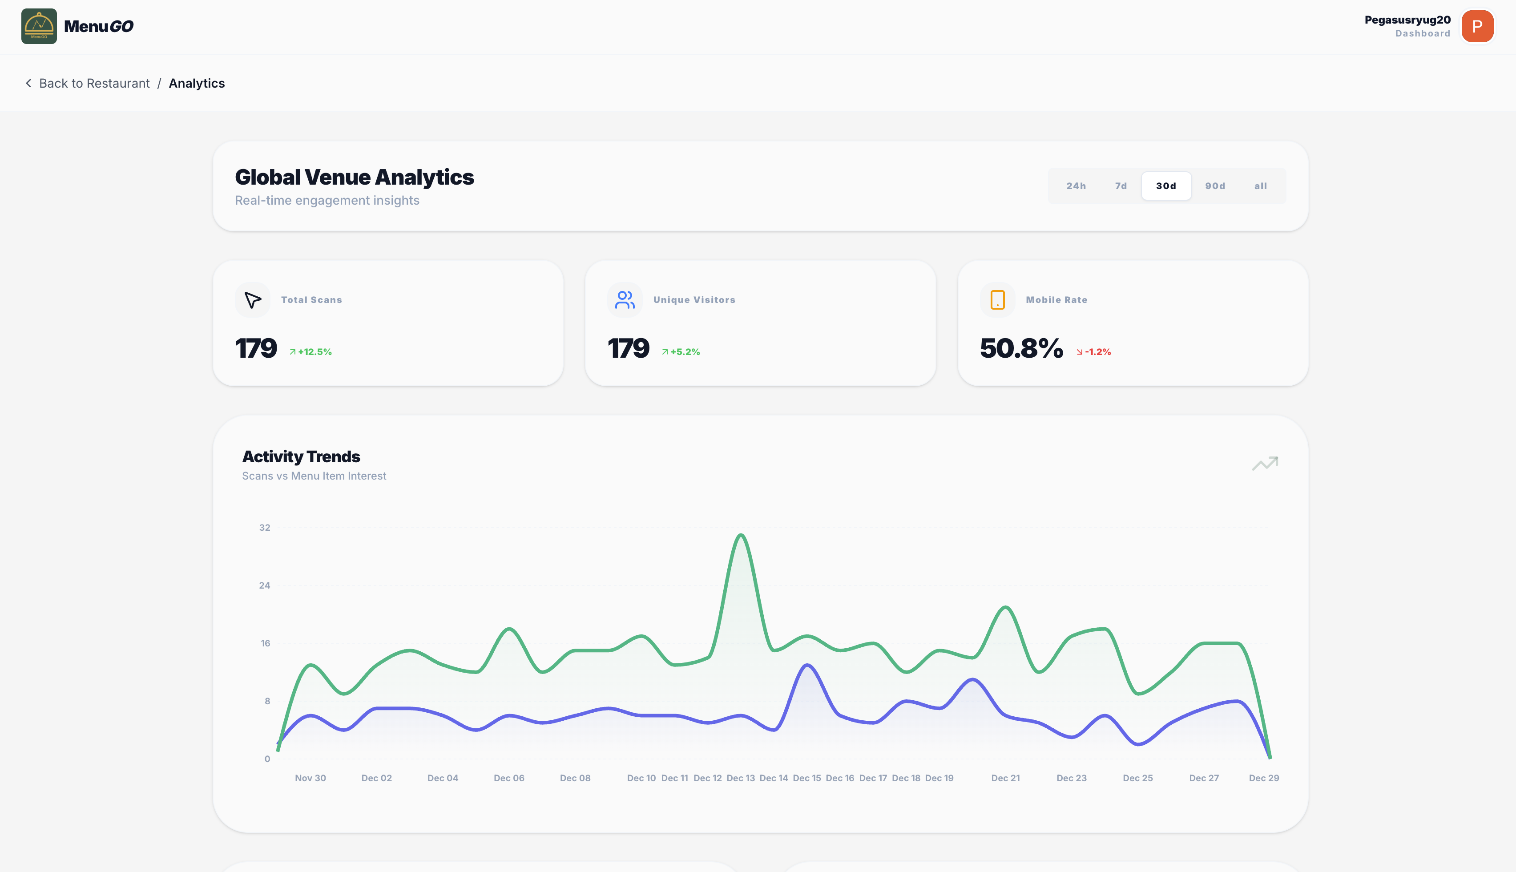
Task: Click the MenuGO cloche logo icon
Action: (39, 26)
